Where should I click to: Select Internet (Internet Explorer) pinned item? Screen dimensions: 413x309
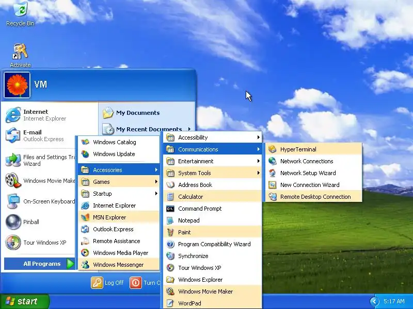(x=50, y=115)
